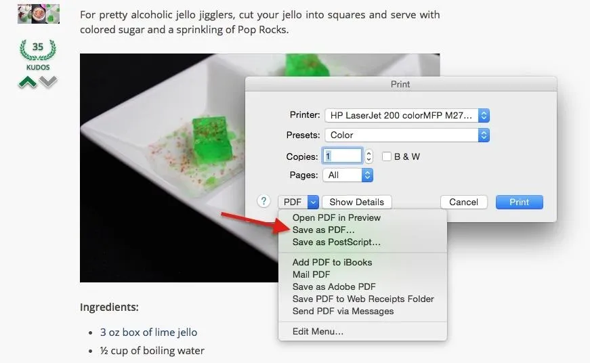Viewport: 590px width, 363px height.
Task: Open the print dialog help button
Action: (264, 202)
